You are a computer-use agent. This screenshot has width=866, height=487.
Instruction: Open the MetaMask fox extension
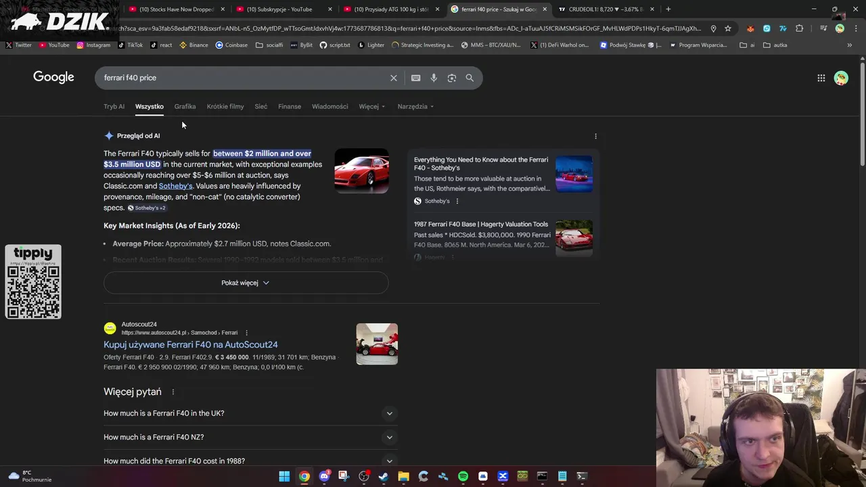click(750, 28)
